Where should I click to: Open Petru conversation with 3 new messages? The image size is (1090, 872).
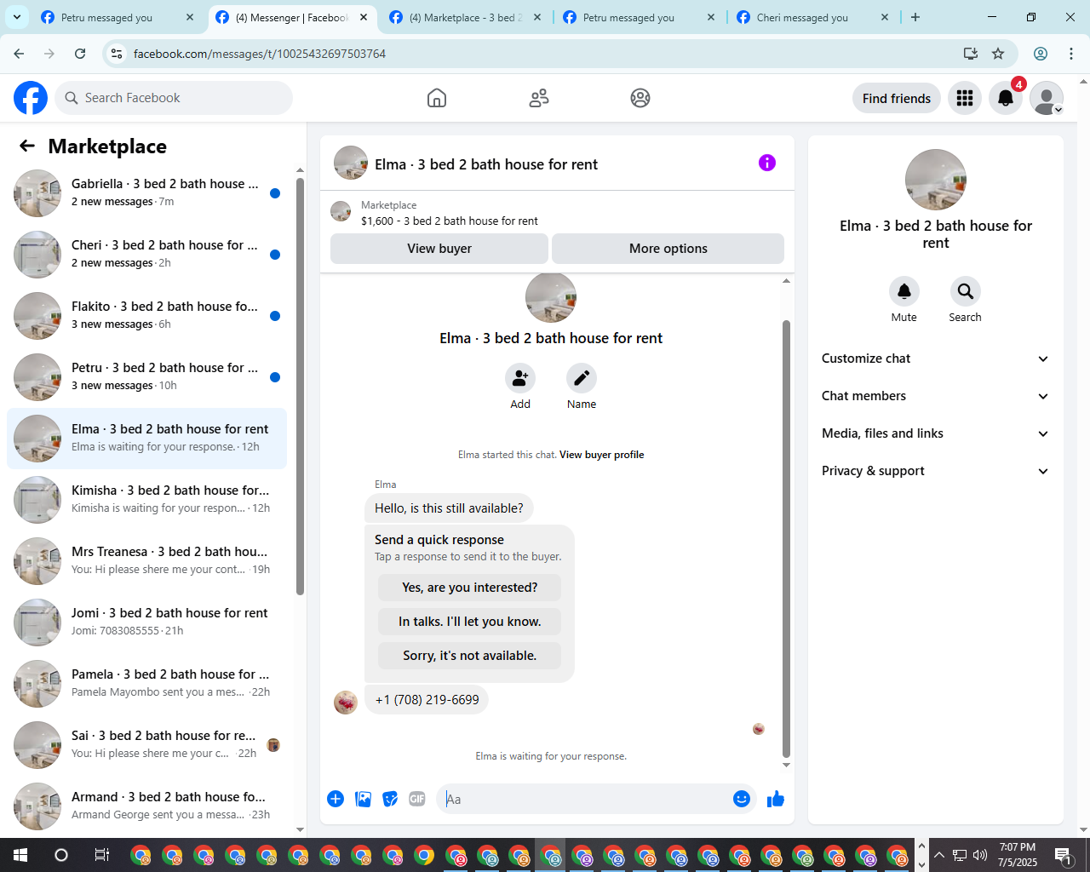point(146,377)
